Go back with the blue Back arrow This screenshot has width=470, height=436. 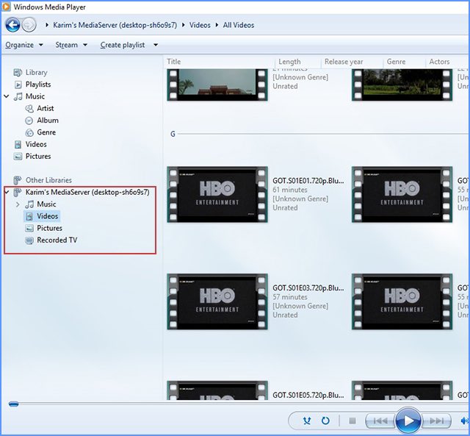click(x=12, y=25)
